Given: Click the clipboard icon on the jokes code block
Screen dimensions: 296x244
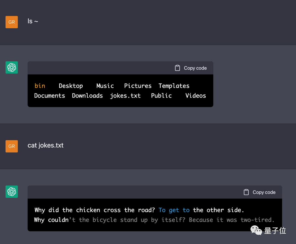Looking at the screenshot, I should pos(246,192).
